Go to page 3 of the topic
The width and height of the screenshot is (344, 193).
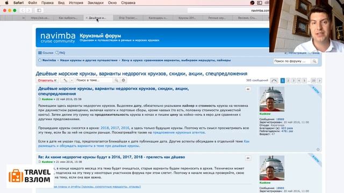pyautogui.click(x=293, y=81)
